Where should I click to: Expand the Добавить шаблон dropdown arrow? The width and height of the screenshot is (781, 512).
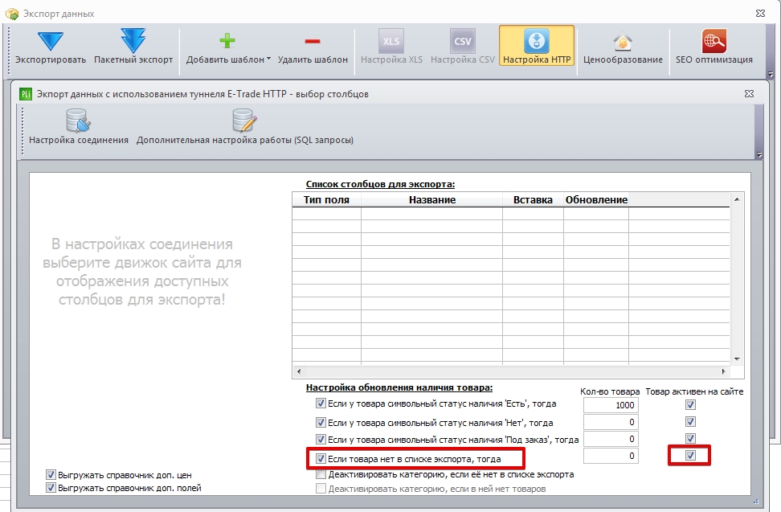(268, 59)
